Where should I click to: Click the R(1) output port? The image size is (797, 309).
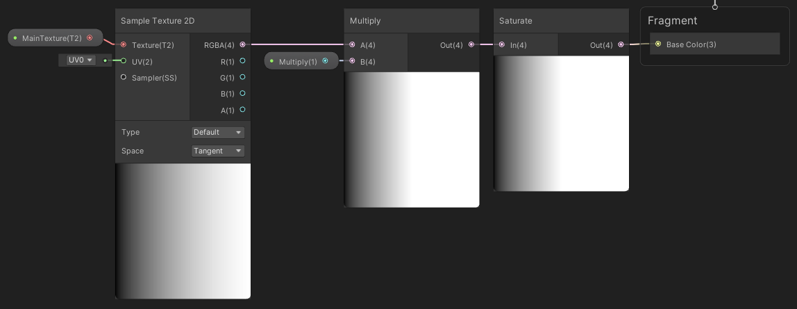[x=242, y=61]
